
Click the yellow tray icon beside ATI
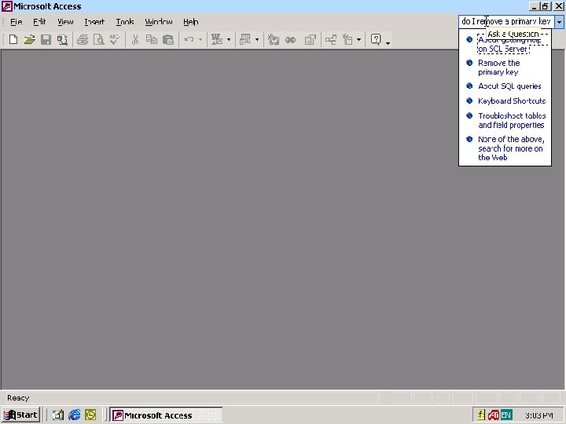pos(481,415)
